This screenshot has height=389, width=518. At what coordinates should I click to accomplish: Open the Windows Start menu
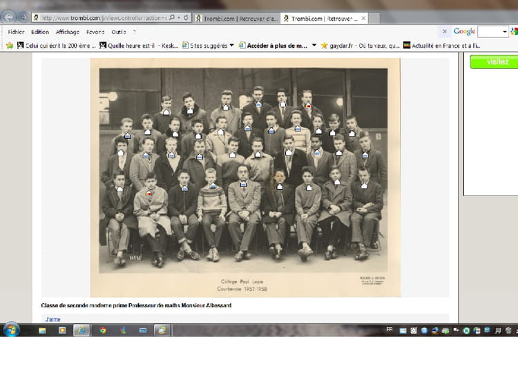pos(10,330)
